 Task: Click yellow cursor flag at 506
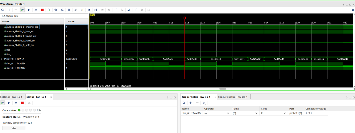tap(92, 15)
